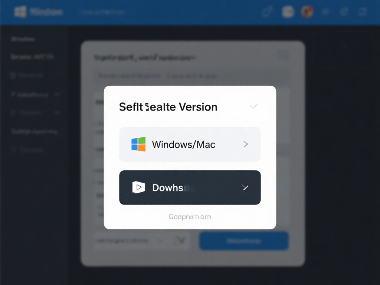Viewport: 380px width, 285px height.
Task: Click the rightmost icon in the top header
Action: click(x=362, y=12)
